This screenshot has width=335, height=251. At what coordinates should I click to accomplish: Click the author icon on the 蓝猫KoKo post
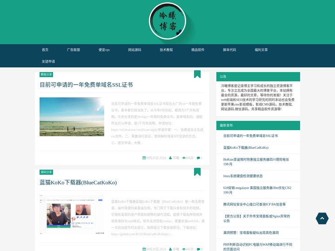[170, 249]
